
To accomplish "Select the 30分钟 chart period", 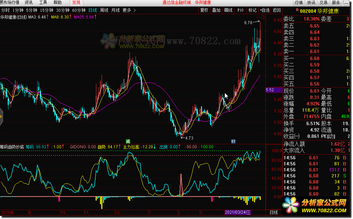I will click(x=63, y=10).
